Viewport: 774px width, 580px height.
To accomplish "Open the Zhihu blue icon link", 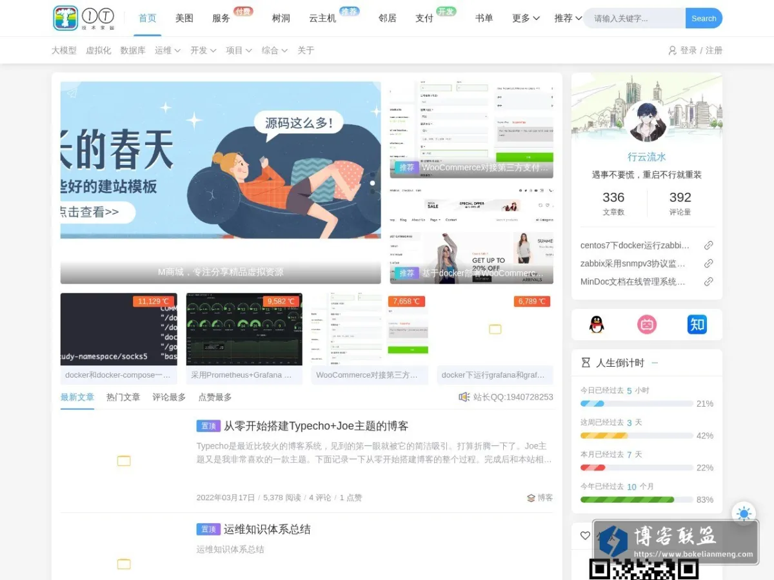I will point(697,324).
